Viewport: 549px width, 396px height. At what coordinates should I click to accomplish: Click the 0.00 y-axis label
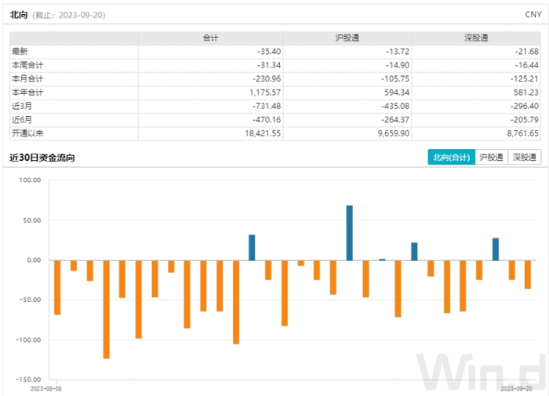(34, 260)
